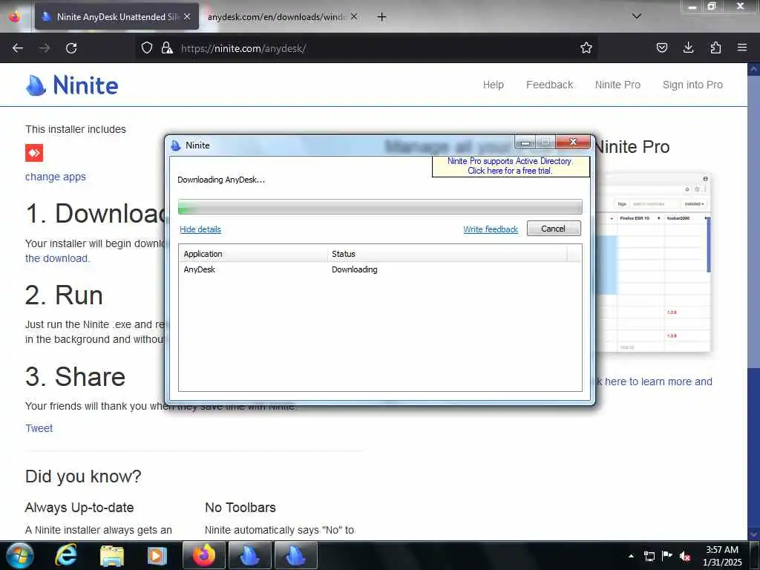The width and height of the screenshot is (760, 570).
Task: Open the Action Center flag icon
Action: pos(667,555)
